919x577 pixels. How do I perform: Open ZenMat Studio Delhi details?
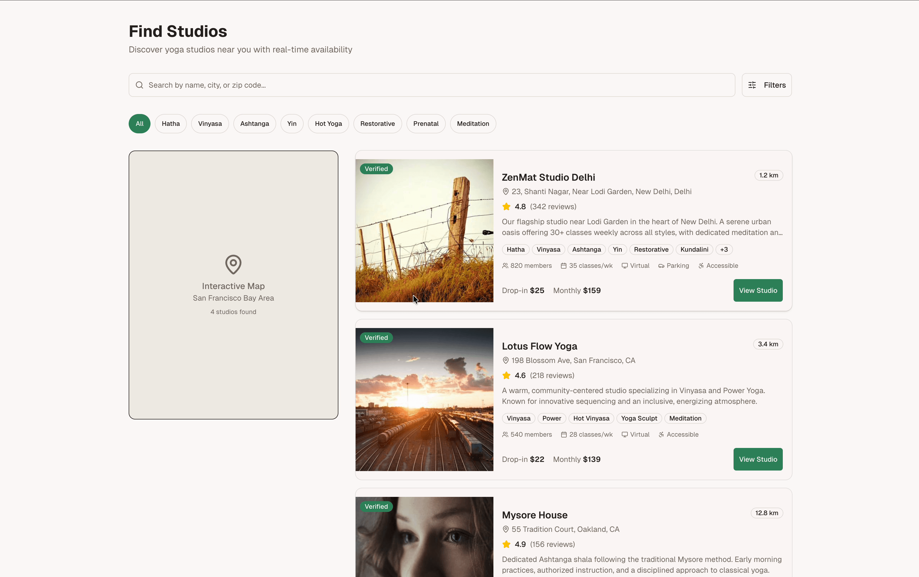[x=548, y=177]
